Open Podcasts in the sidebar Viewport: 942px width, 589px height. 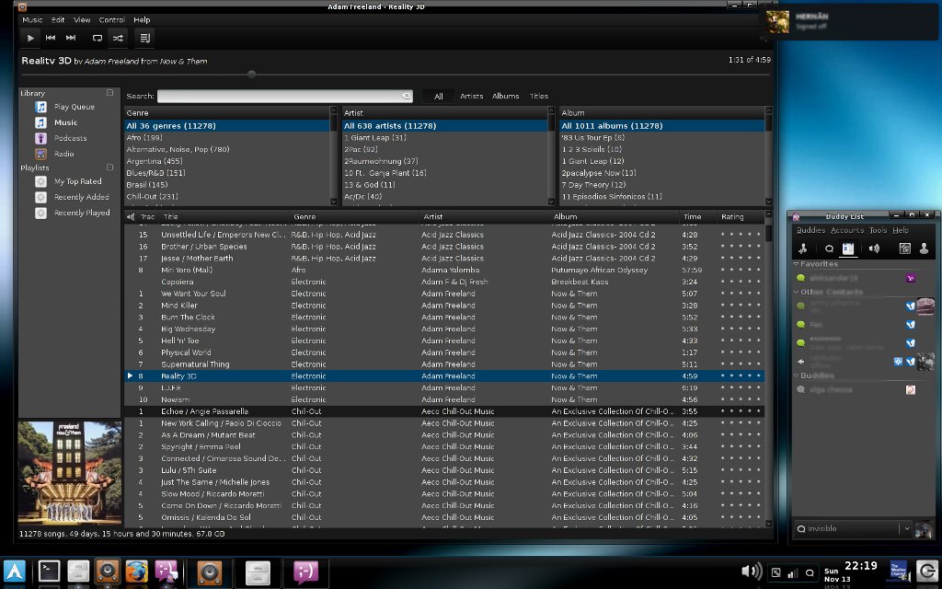(x=70, y=138)
